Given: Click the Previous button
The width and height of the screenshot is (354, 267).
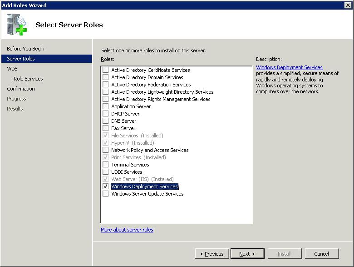Looking at the screenshot, I should [x=212, y=254].
